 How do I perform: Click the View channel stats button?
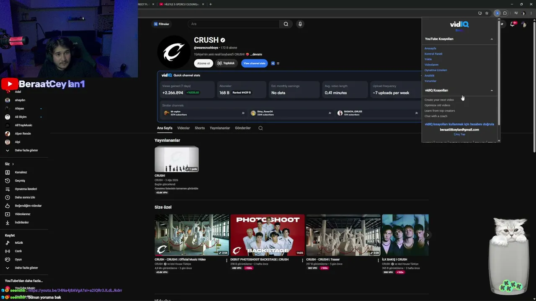pyautogui.click(x=254, y=64)
